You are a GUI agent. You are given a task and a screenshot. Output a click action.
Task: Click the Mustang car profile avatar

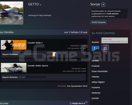(12, 13)
